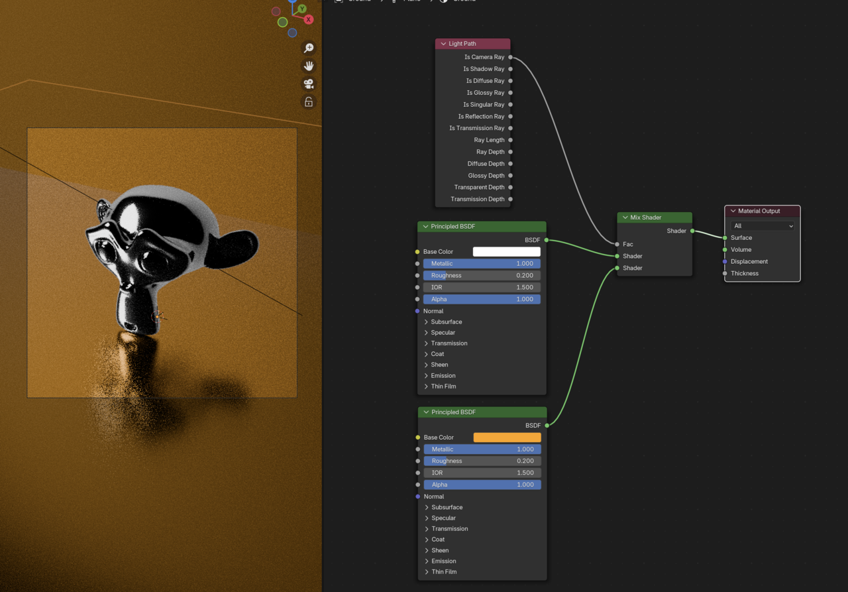Expand Specular in the white Principled BSDF
Image resolution: width=848 pixels, height=592 pixels.
click(x=426, y=333)
